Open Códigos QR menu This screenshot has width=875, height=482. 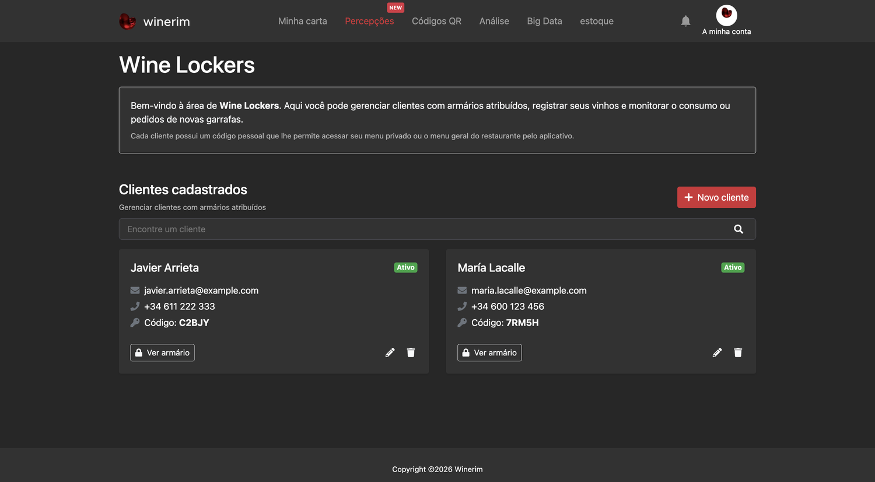click(x=436, y=21)
